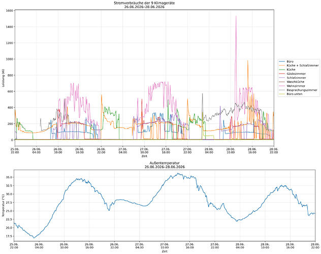Click the 1600 tick on power axis
Screen dimensions: 321x254
pyautogui.click(x=10, y=11)
